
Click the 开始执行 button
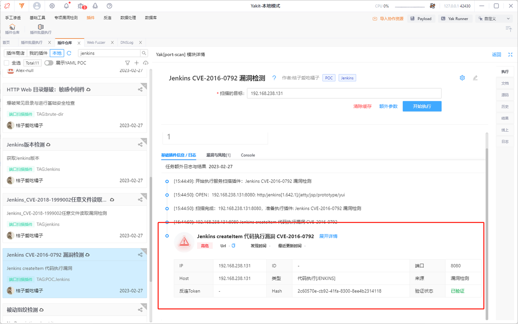422,106
